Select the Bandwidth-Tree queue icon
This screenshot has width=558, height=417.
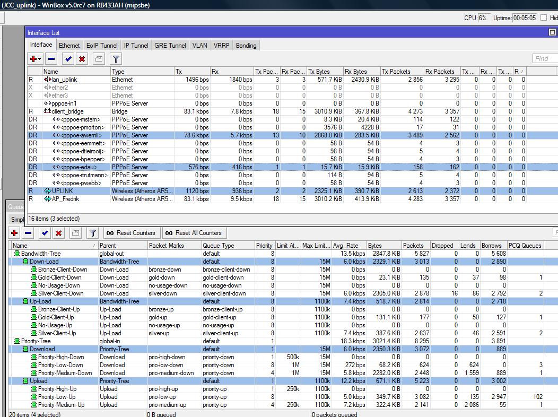(x=17, y=254)
